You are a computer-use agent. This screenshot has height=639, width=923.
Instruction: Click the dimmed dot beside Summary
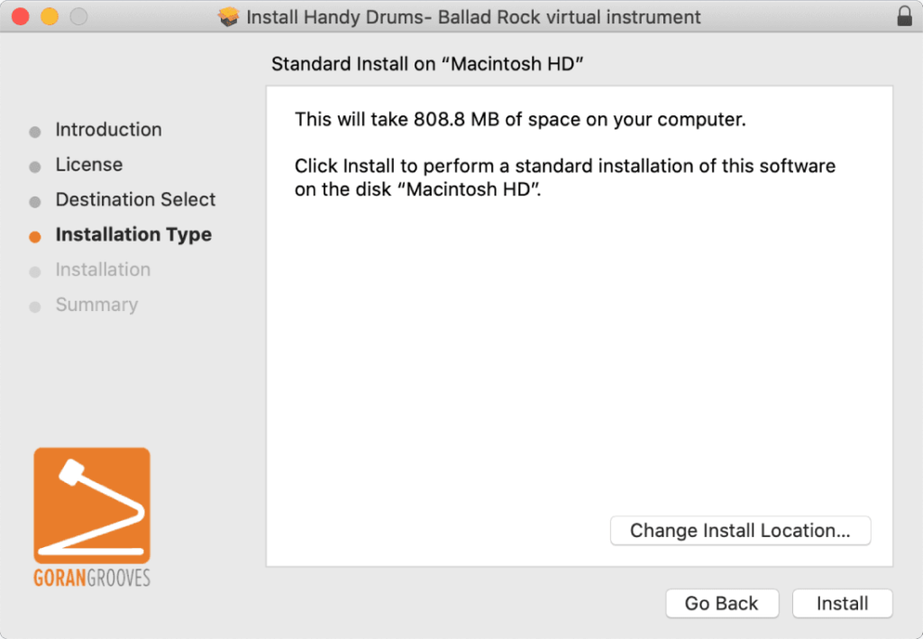tap(34, 306)
